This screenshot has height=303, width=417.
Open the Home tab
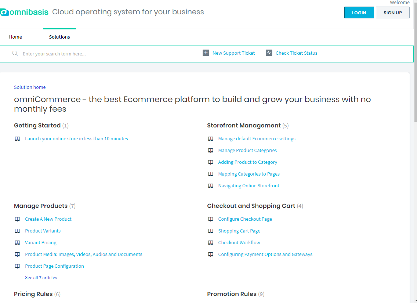15,37
